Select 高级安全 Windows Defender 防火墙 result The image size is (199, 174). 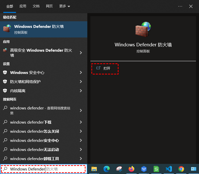(44, 53)
